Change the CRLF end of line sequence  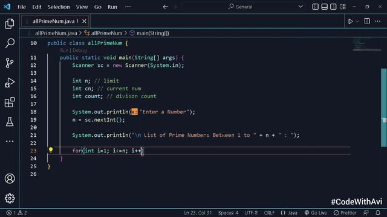pos(269,213)
